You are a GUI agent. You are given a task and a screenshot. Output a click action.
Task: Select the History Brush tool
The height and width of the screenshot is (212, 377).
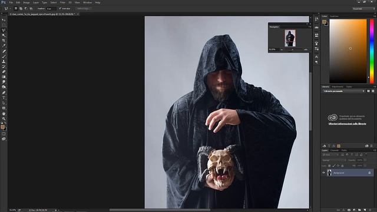(4, 67)
